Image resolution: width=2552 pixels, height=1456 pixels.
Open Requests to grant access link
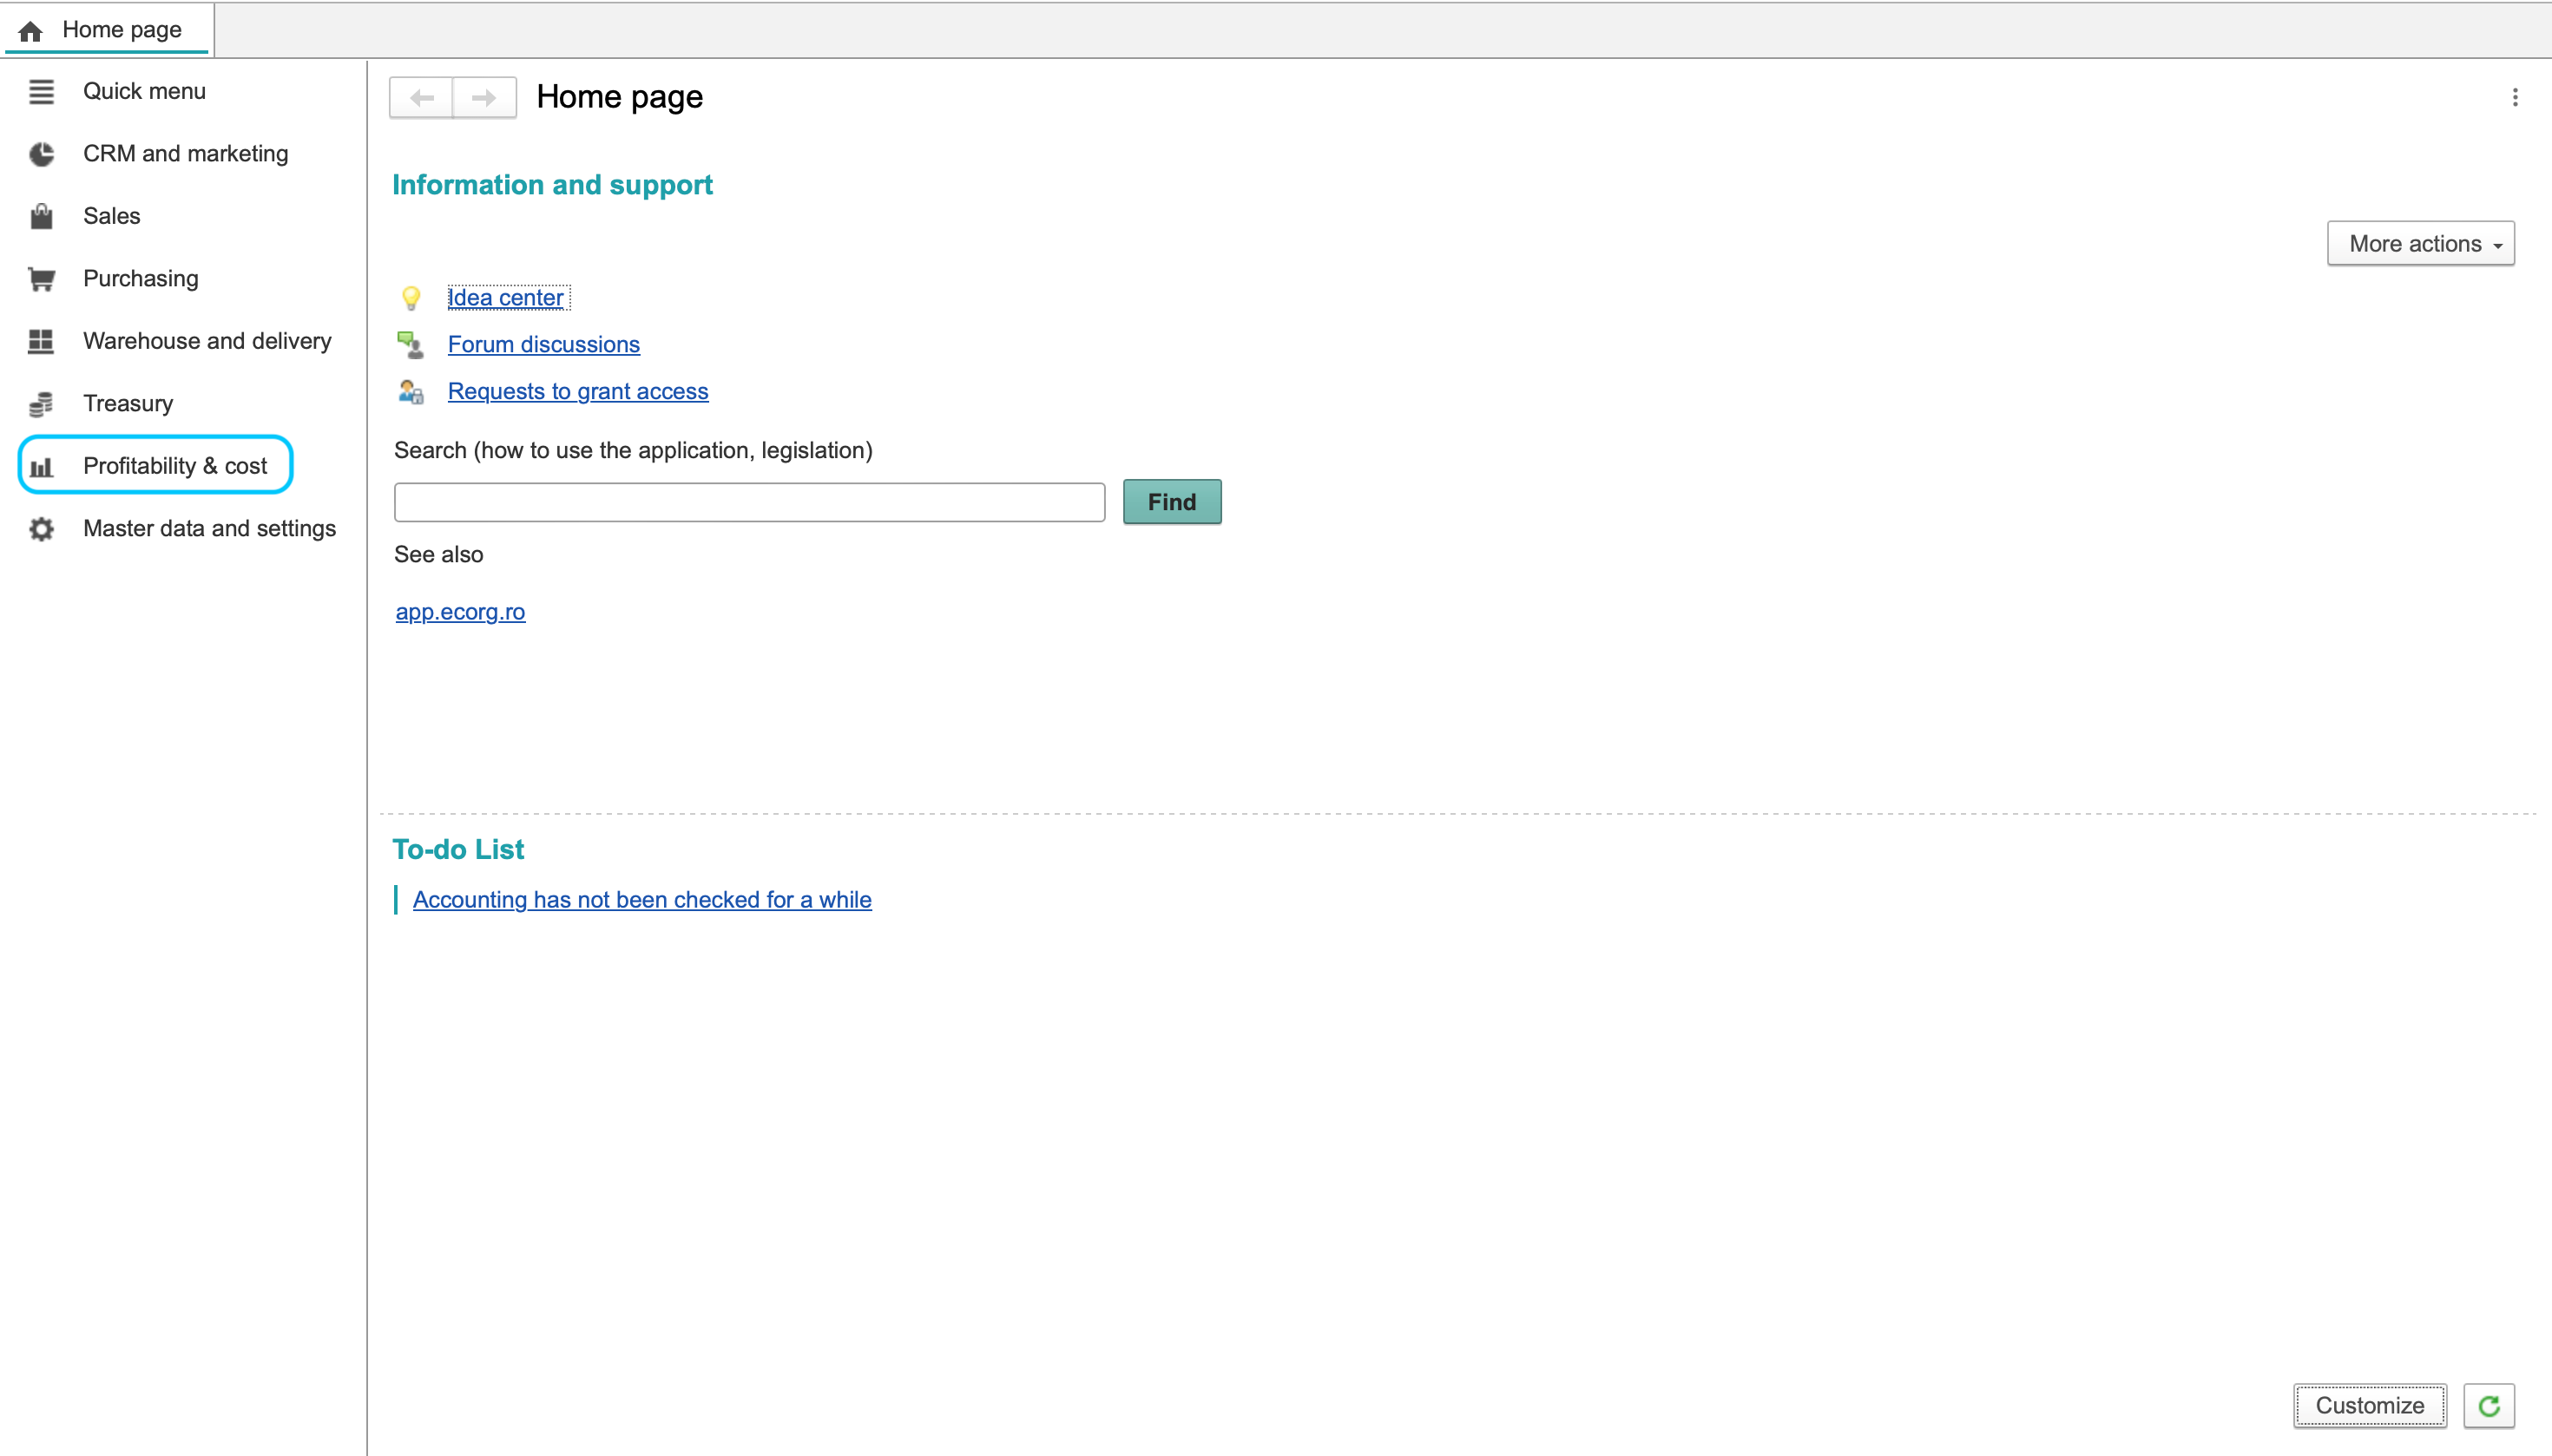coord(577,392)
